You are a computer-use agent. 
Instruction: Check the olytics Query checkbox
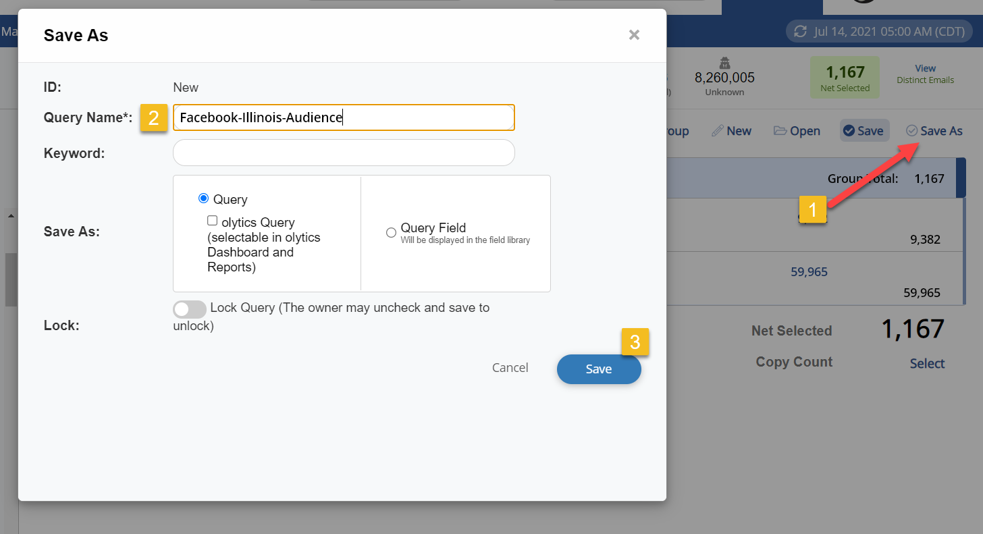pyautogui.click(x=213, y=221)
